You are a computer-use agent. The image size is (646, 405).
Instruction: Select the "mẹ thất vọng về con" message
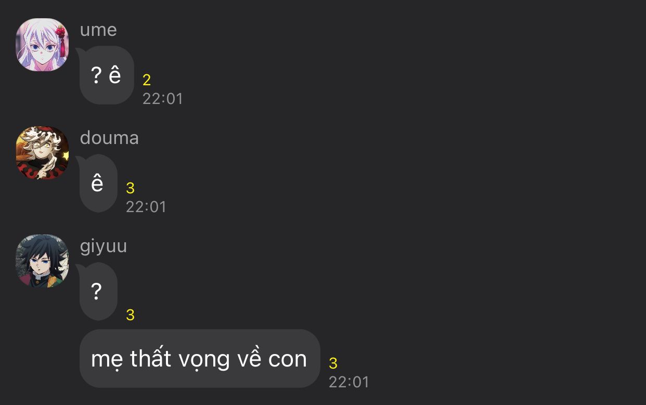pyautogui.click(x=200, y=359)
